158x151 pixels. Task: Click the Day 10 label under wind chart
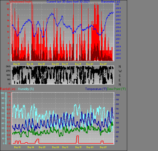(17, 64)
